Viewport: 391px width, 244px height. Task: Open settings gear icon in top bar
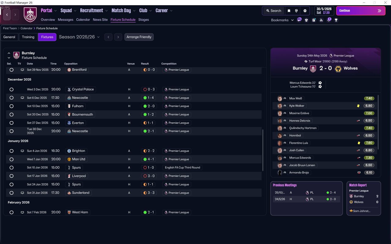coord(305,11)
